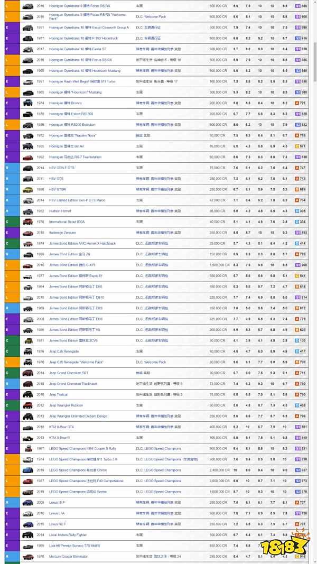Viewport: 317px width, 564px height.
Task: Click the KTM X-Bow GT4 car thumbnail
Action: pos(27,427)
